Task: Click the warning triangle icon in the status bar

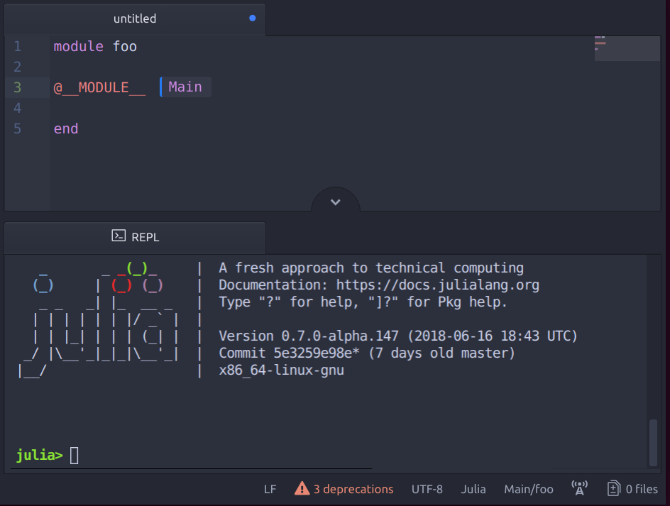Action: (301, 488)
